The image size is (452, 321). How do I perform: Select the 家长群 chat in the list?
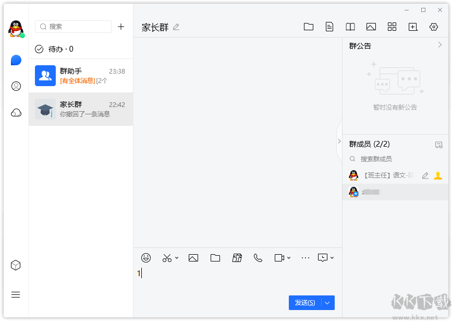(81, 109)
